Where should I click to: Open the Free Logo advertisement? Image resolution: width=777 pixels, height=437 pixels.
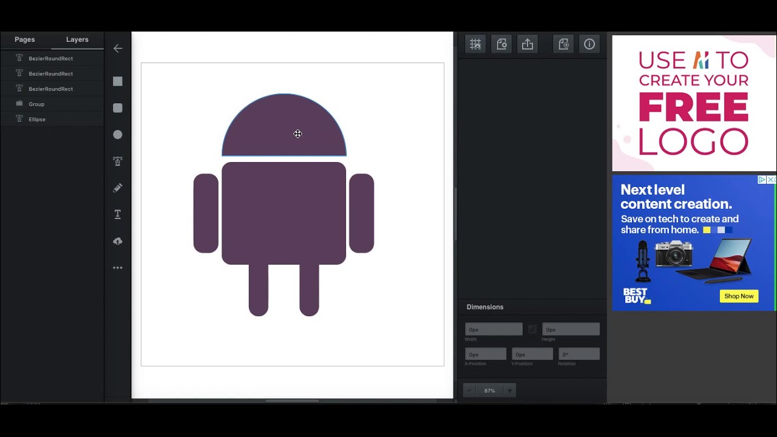tap(694, 103)
